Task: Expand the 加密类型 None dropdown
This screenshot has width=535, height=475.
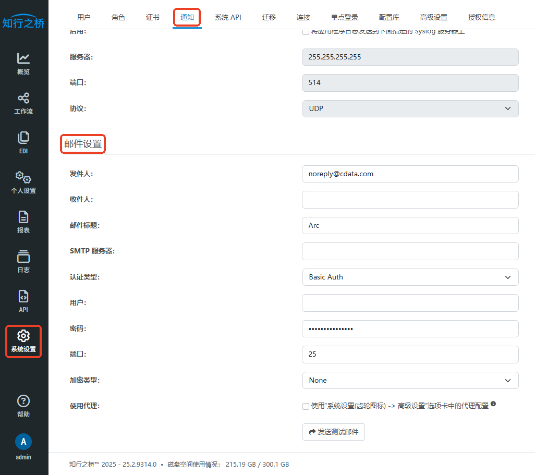Action: 410,380
